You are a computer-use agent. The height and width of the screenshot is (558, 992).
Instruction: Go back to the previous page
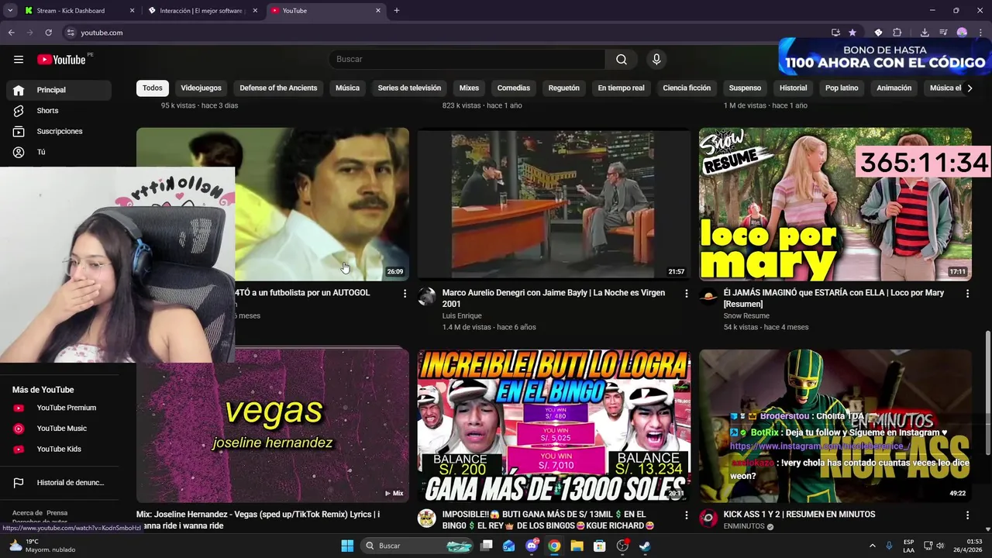(12, 33)
